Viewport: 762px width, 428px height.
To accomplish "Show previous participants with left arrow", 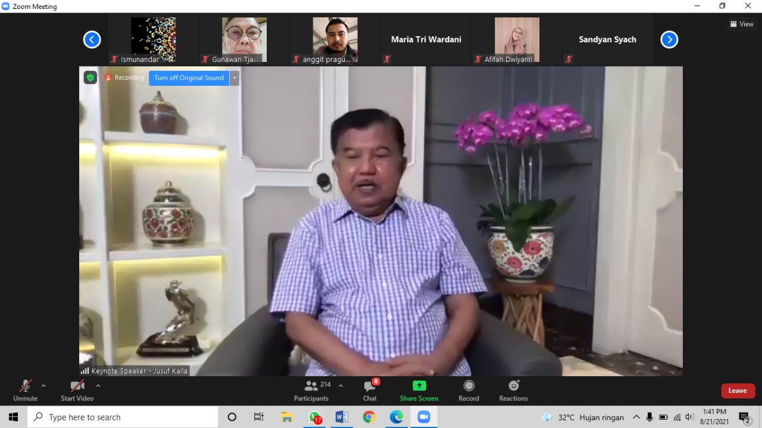I will click(92, 39).
